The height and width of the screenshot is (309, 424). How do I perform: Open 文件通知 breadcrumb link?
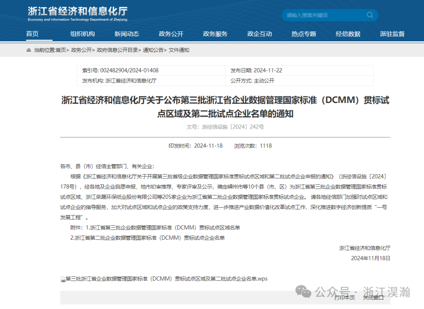click(x=179, y=50)
